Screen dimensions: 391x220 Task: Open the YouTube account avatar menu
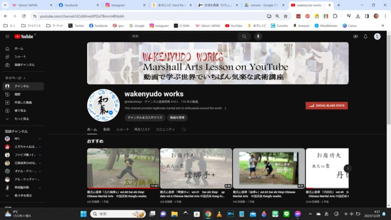pos(377,36)
